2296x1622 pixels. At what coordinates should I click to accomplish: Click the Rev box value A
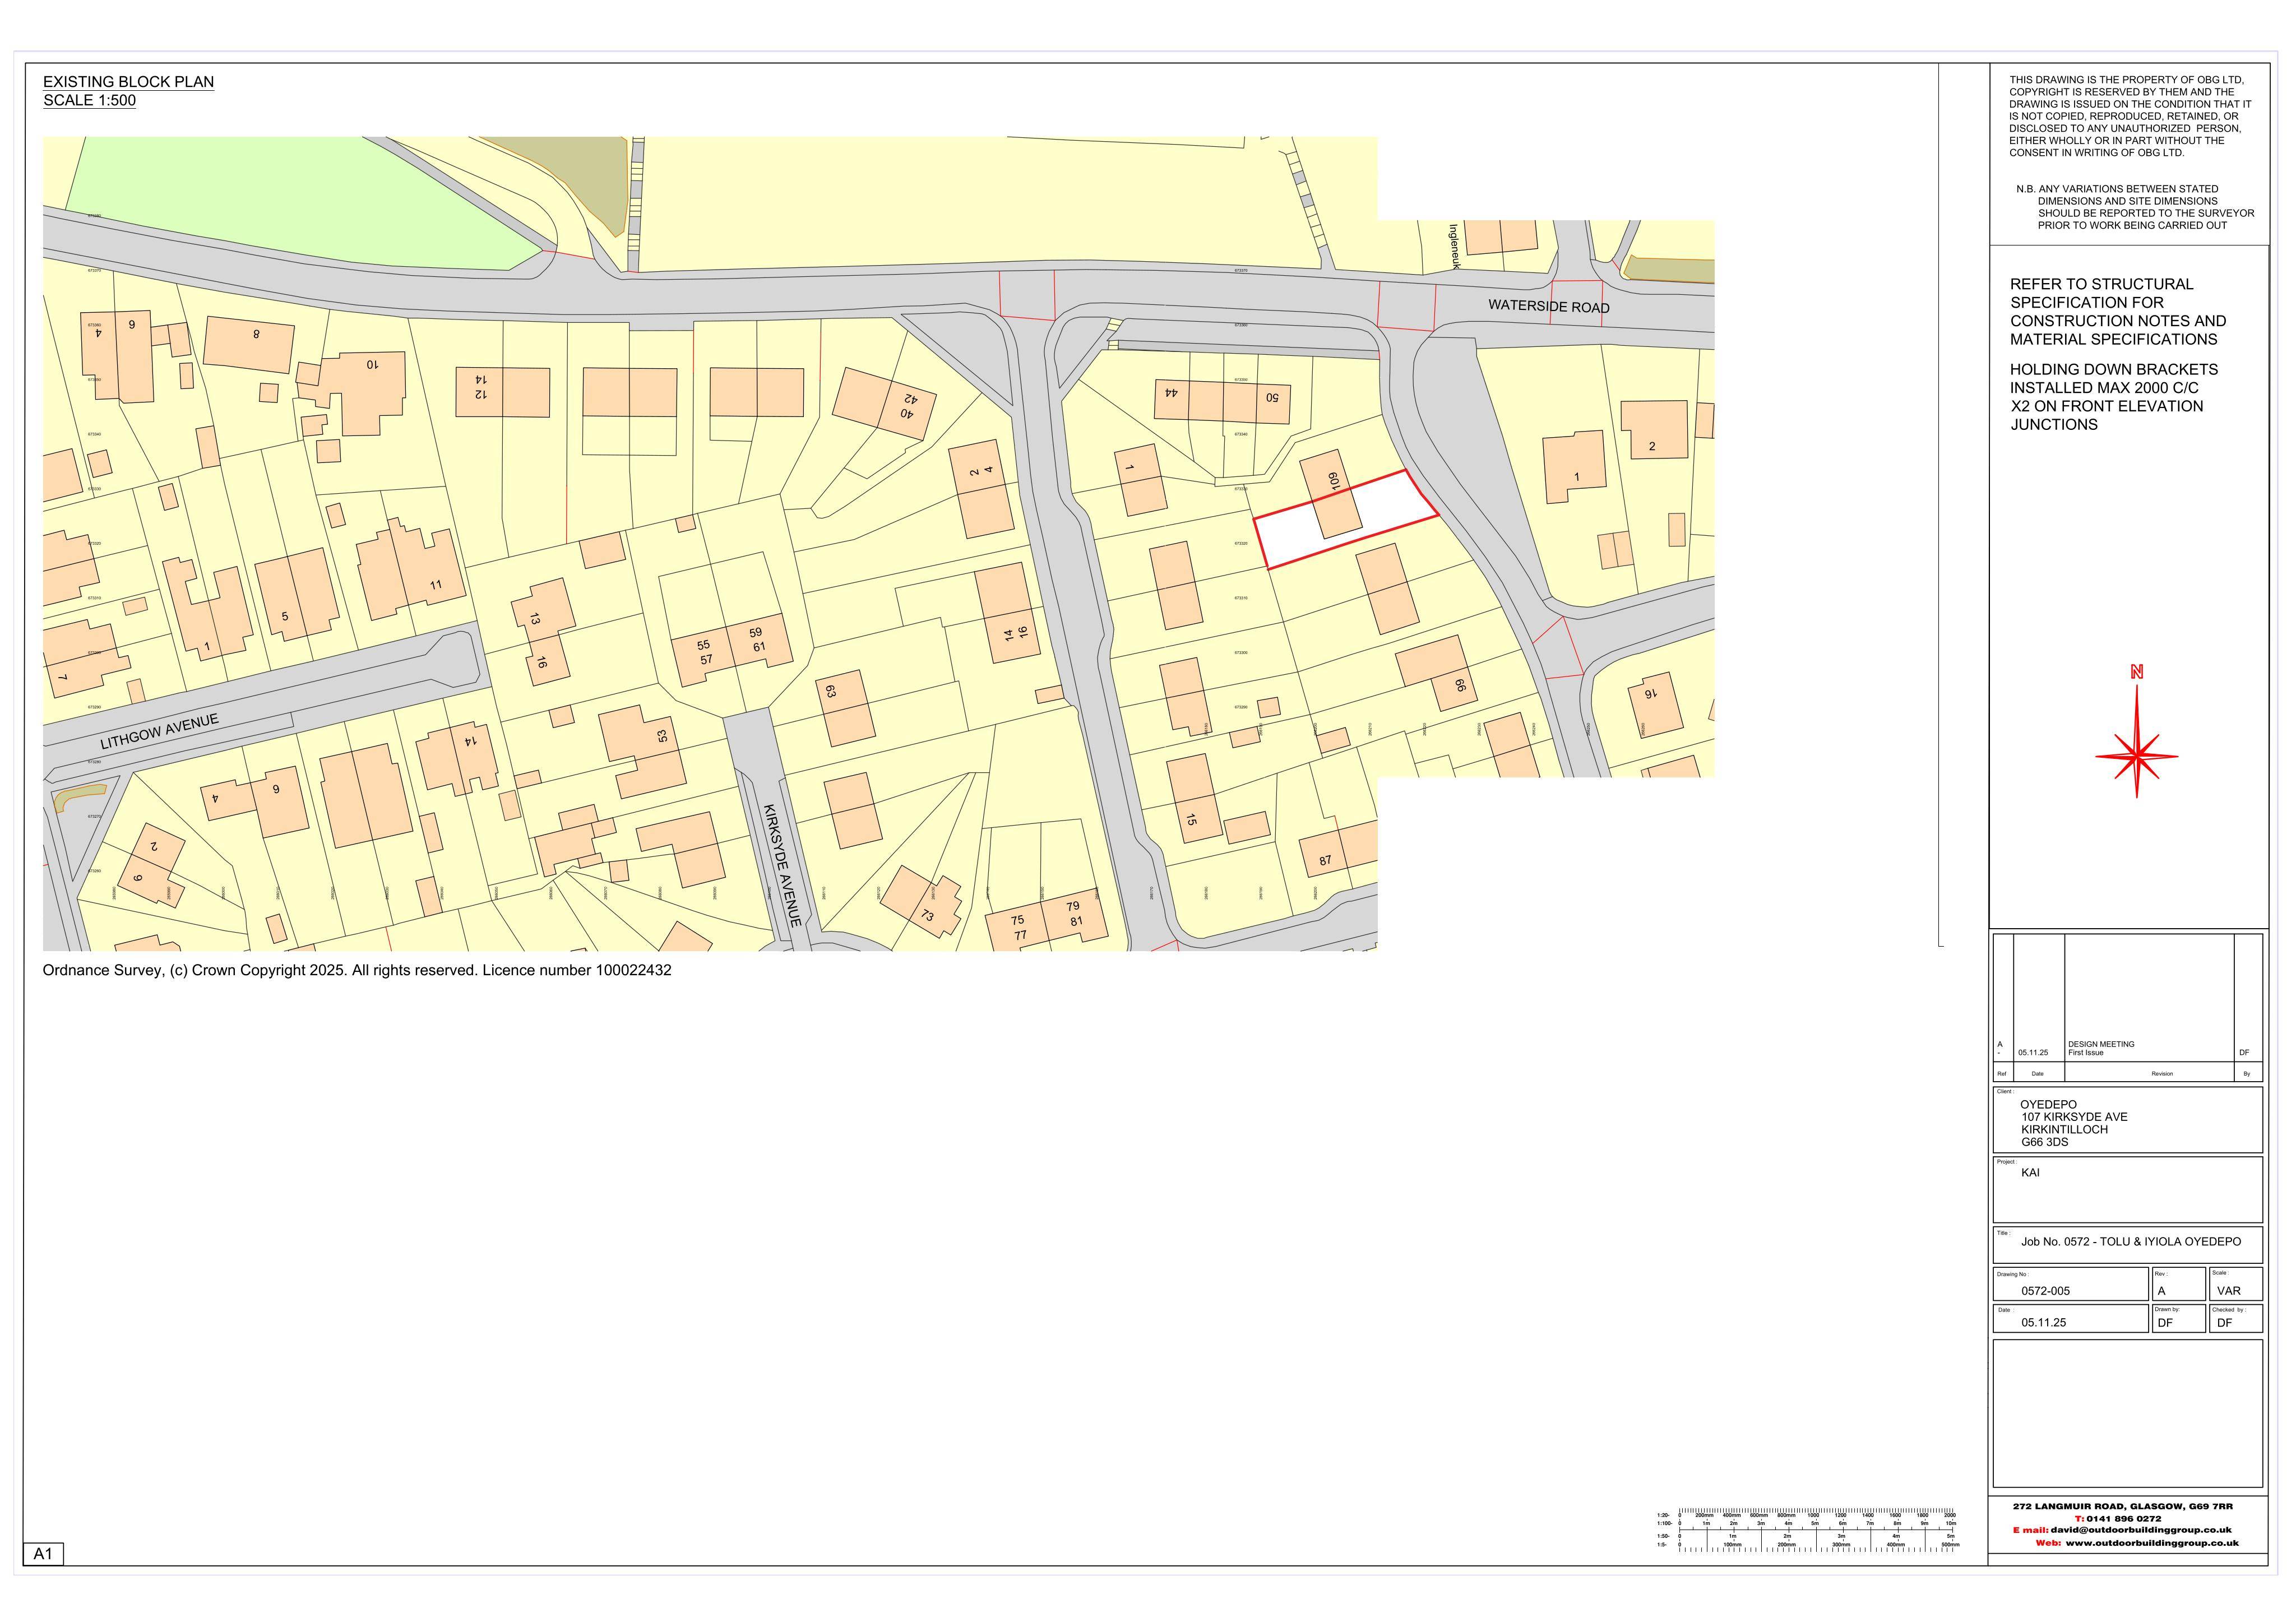(x=2162, y=1290)
